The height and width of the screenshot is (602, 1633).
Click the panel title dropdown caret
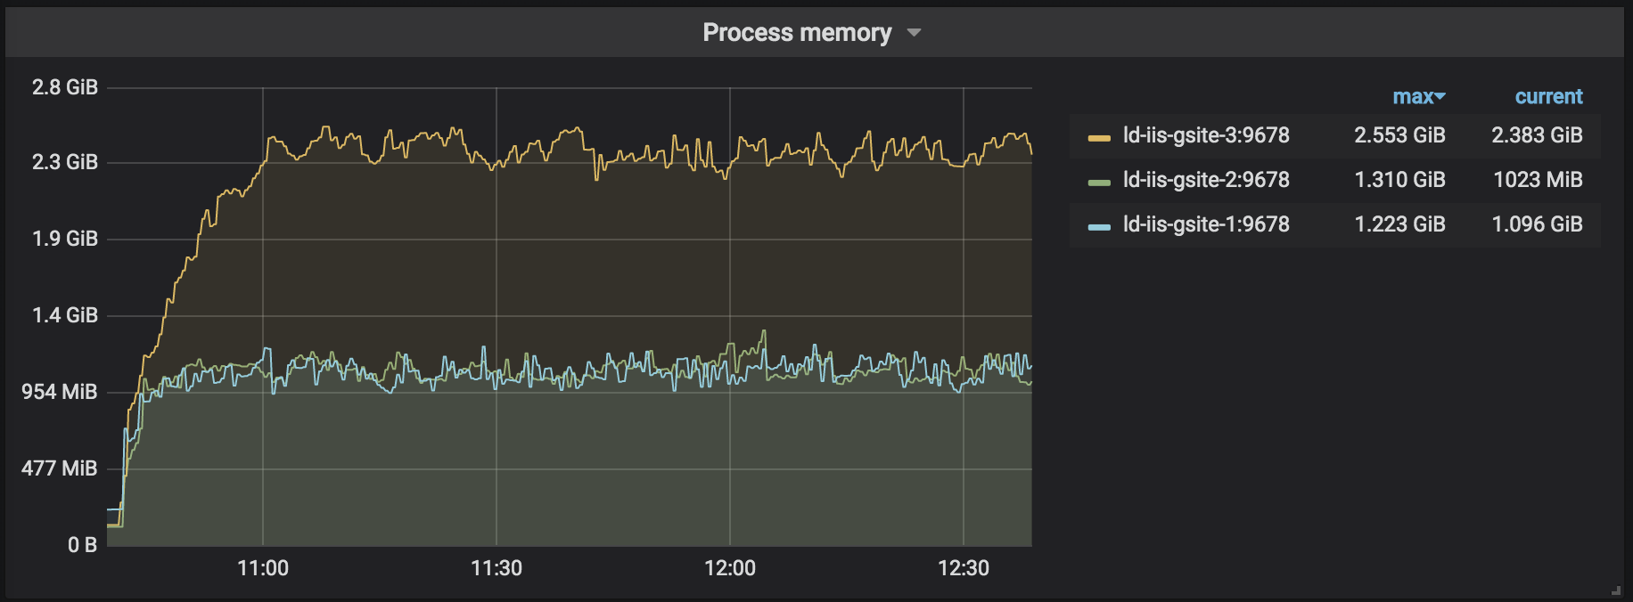[x=914, y=34]
